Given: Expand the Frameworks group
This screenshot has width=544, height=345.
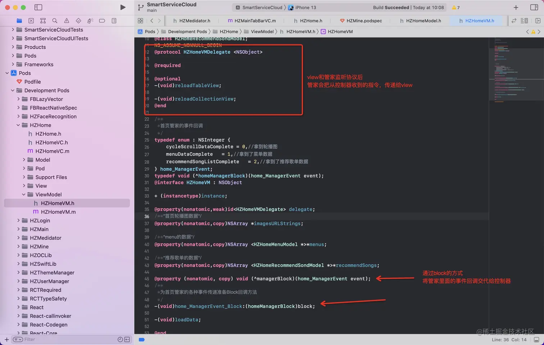Looking at the screenshot, I should (x=13, y=64).
